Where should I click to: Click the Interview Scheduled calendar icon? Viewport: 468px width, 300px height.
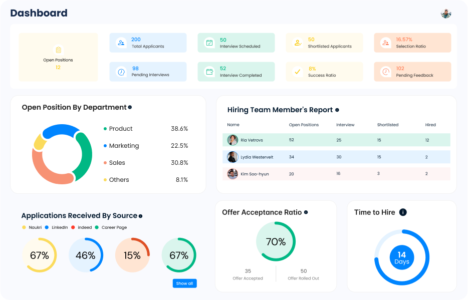click(x=209, y=43)
